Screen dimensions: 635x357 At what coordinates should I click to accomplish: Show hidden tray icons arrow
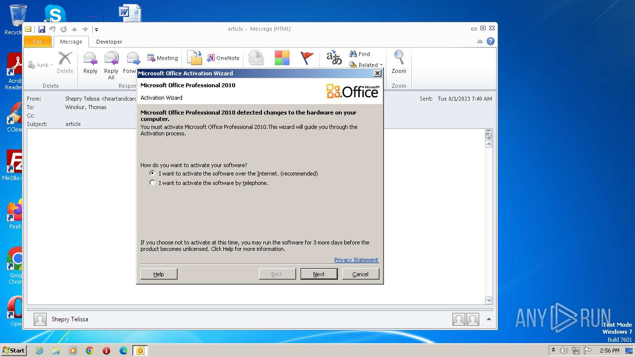[554, 351]
